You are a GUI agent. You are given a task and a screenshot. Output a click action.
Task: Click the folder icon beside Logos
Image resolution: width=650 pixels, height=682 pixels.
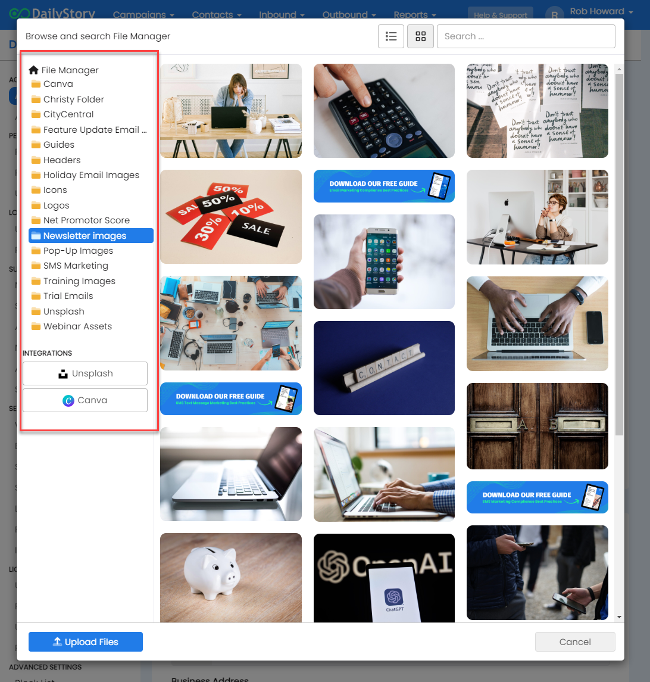36,205
